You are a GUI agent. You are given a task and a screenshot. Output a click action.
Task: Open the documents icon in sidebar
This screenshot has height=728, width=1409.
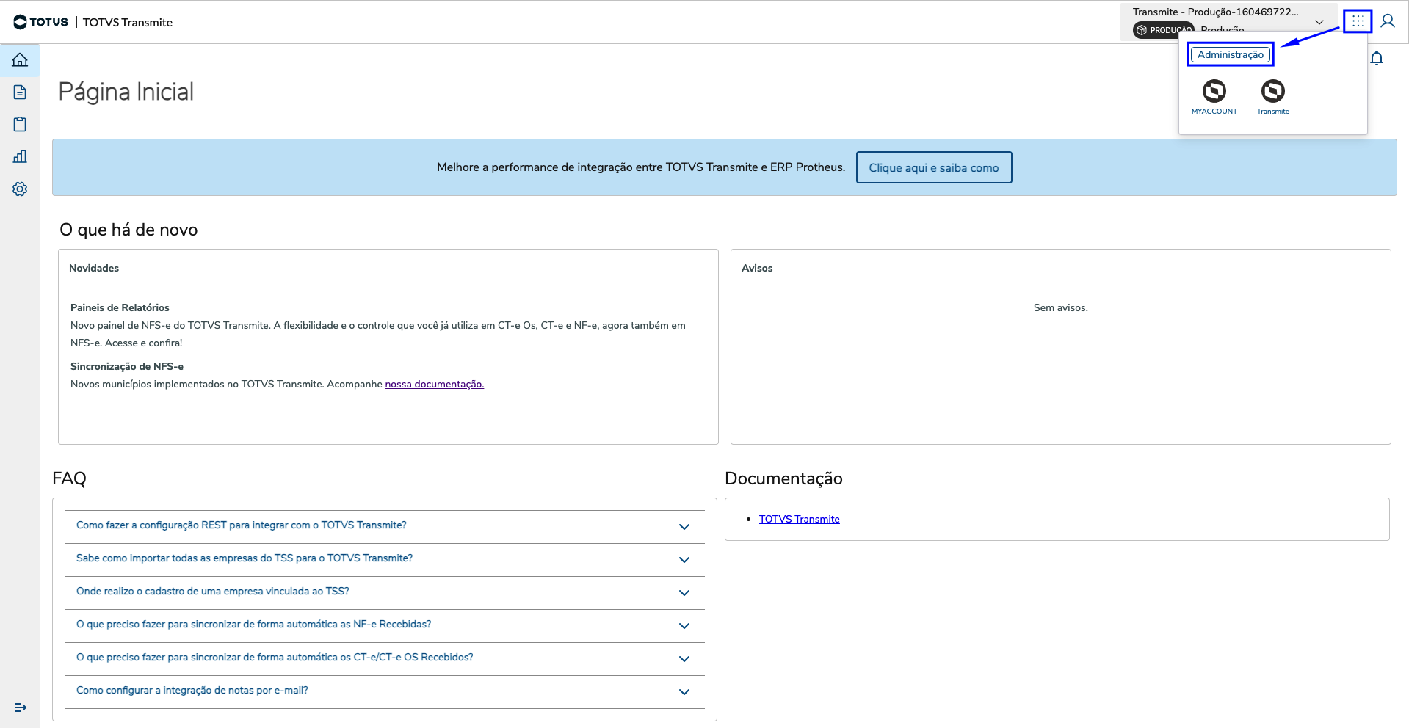click(x=20, y=92)
